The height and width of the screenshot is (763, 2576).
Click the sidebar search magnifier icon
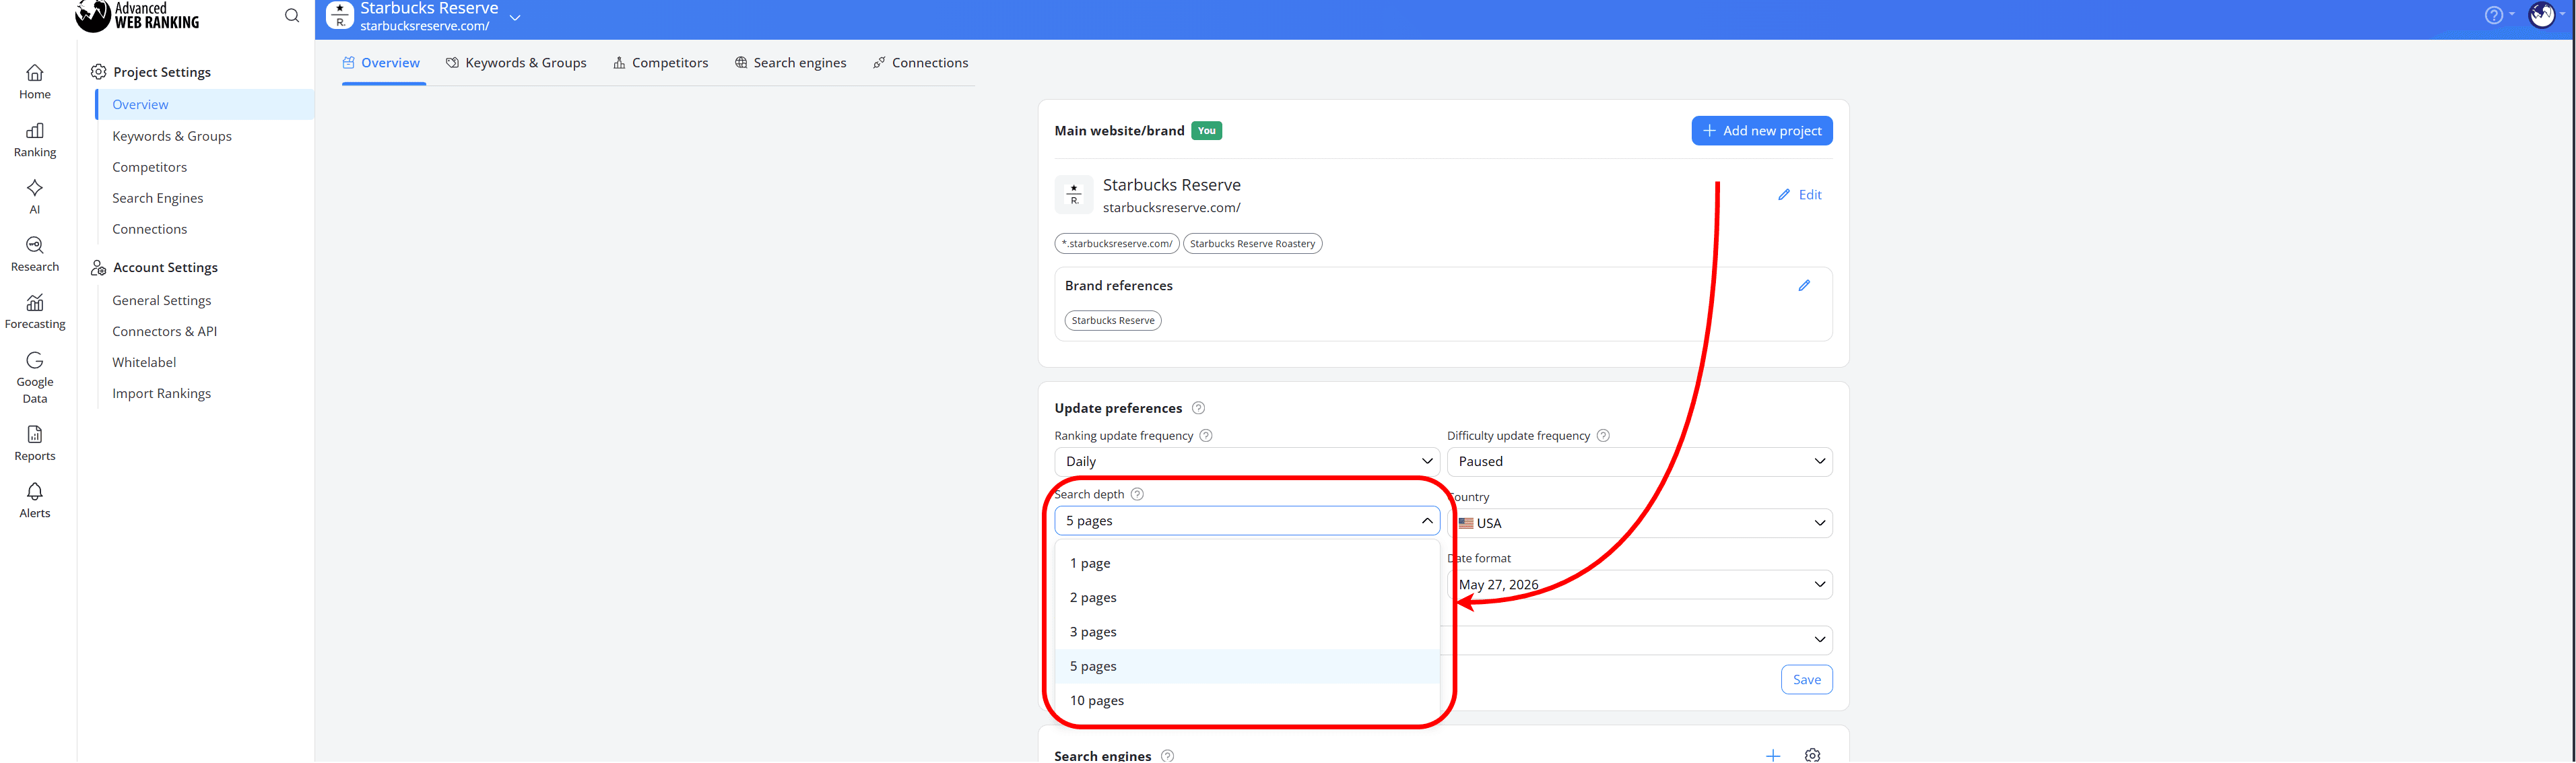coord(292,15)
